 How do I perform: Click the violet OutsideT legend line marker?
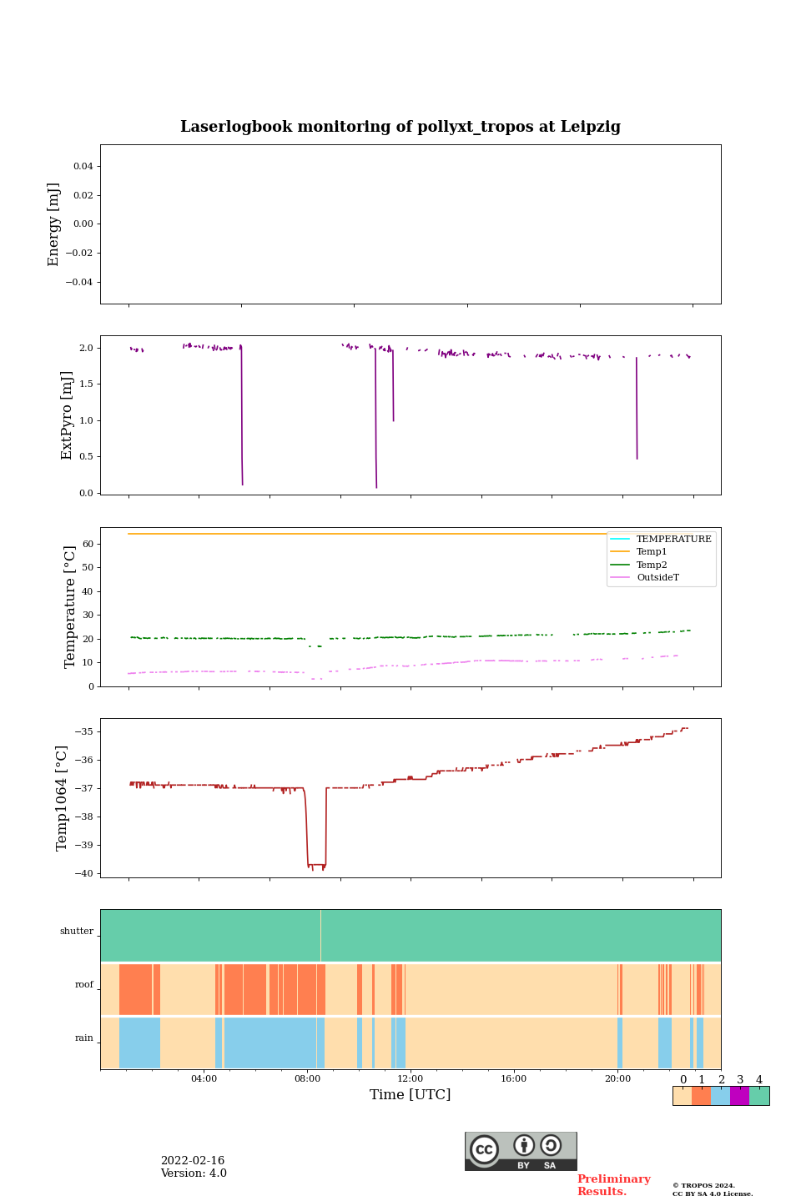coord(621,578)
